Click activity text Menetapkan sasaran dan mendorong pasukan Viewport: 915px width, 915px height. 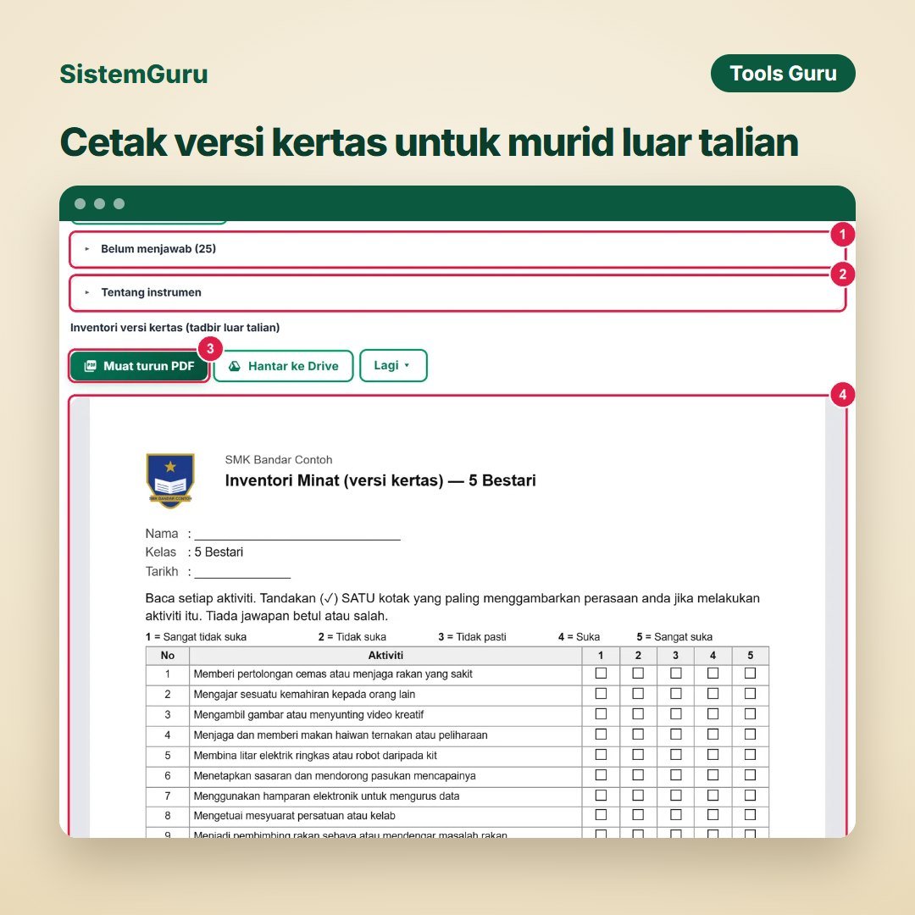(x=335, y=775)
